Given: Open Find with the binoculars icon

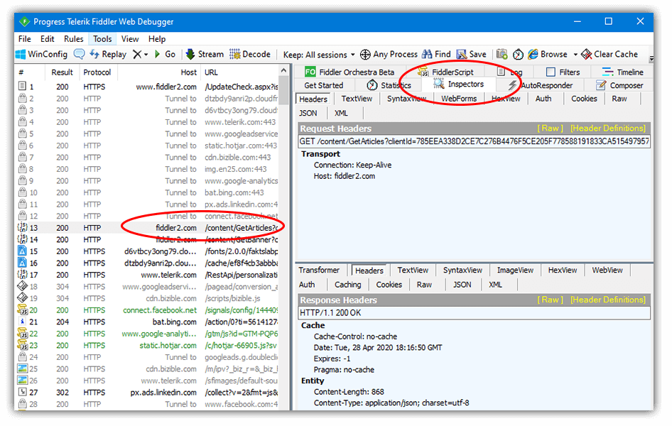Looking at the screenshot, I should (x=436, y=55).
